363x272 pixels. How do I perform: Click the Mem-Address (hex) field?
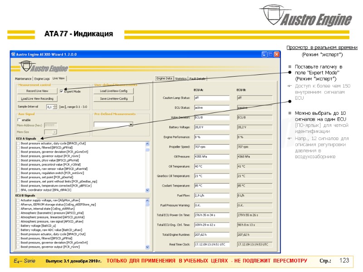50,125
